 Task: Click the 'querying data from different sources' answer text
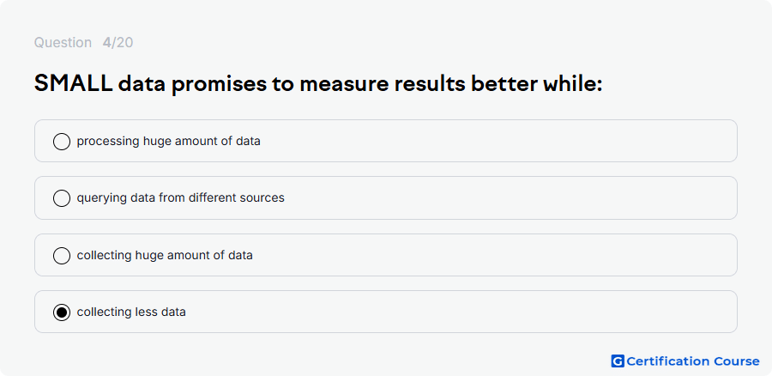181,198
